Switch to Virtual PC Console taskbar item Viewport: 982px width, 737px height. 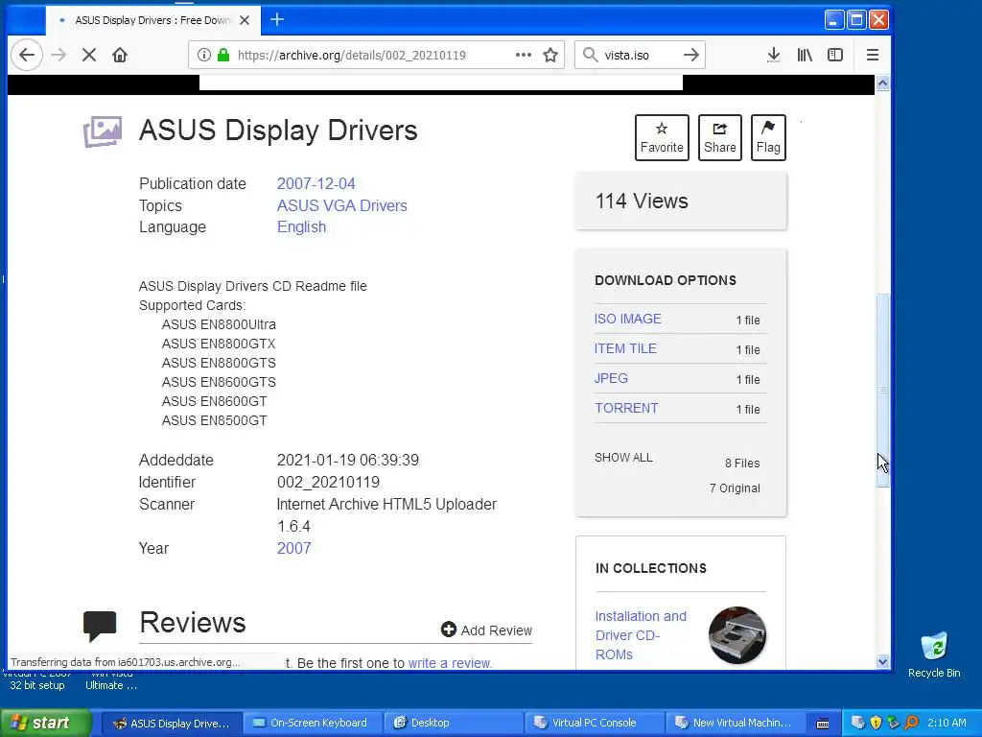[x=594, y=724]
